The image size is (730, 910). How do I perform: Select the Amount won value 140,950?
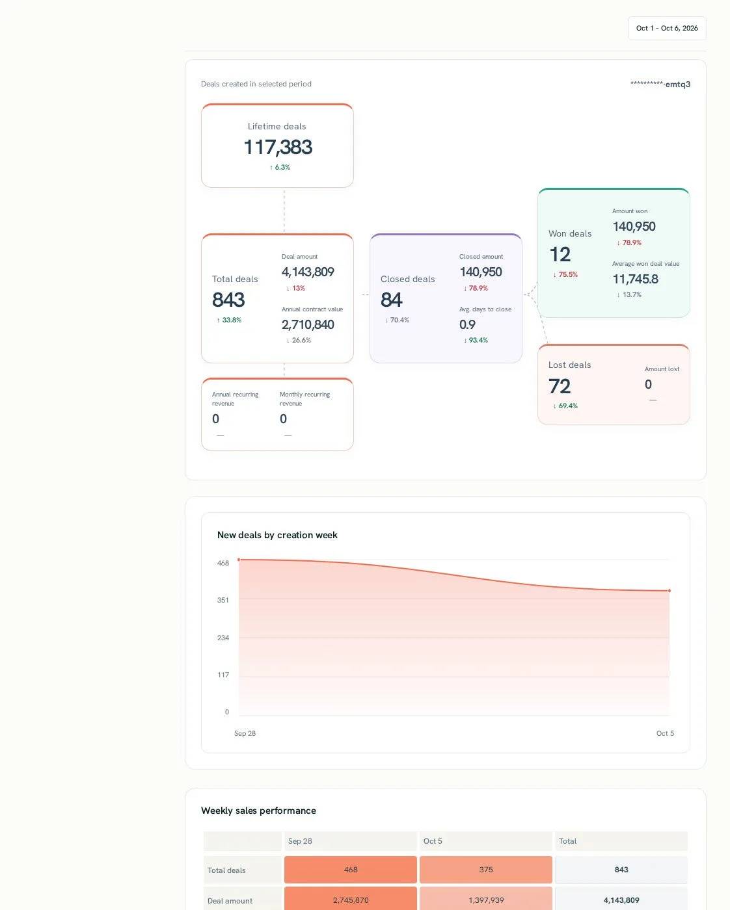(x=634, y=226)
